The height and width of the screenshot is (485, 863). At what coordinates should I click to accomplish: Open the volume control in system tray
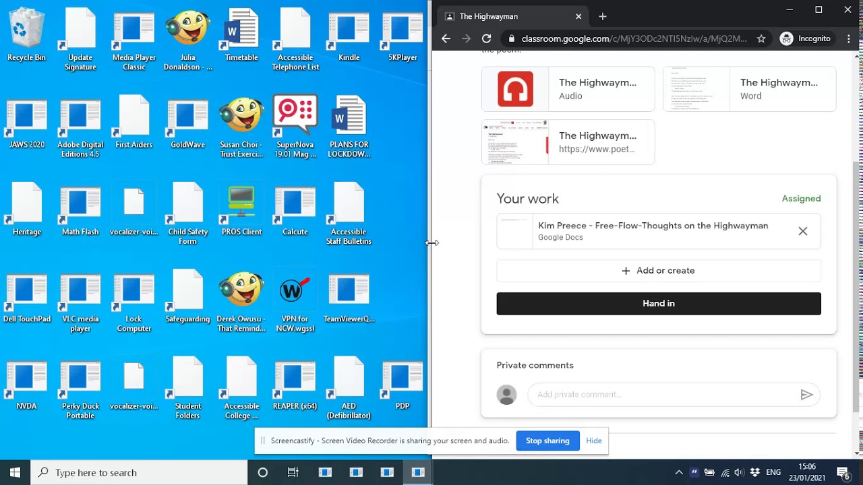(x=739, y=472)
